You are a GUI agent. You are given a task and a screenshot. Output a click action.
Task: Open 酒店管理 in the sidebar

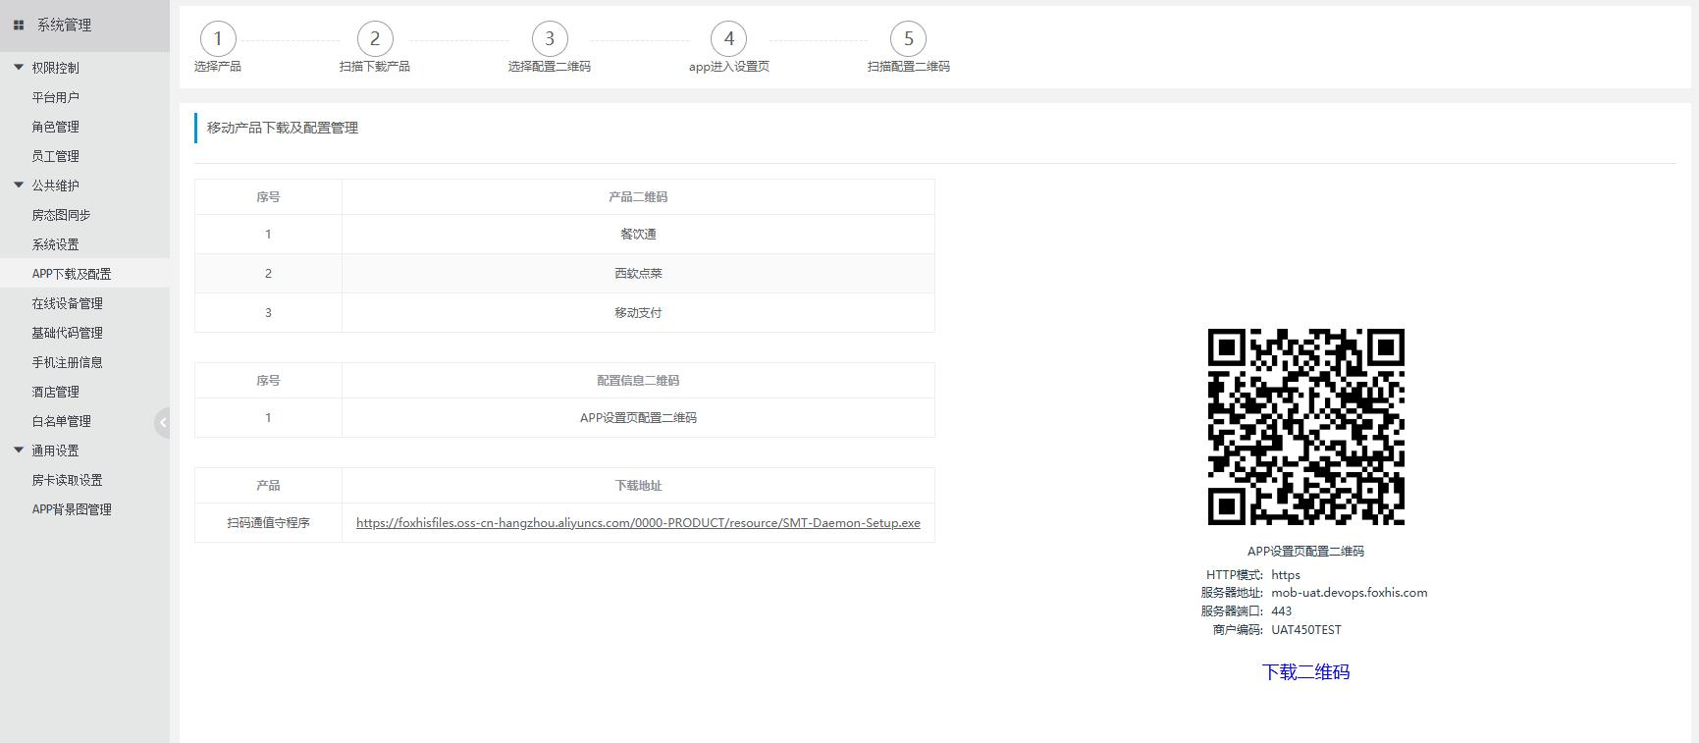pos(55,392)
